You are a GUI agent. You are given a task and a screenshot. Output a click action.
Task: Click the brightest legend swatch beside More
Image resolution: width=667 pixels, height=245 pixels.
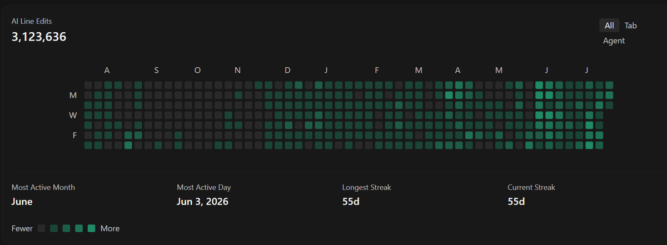pyautogui.click(x=91, y=228)
